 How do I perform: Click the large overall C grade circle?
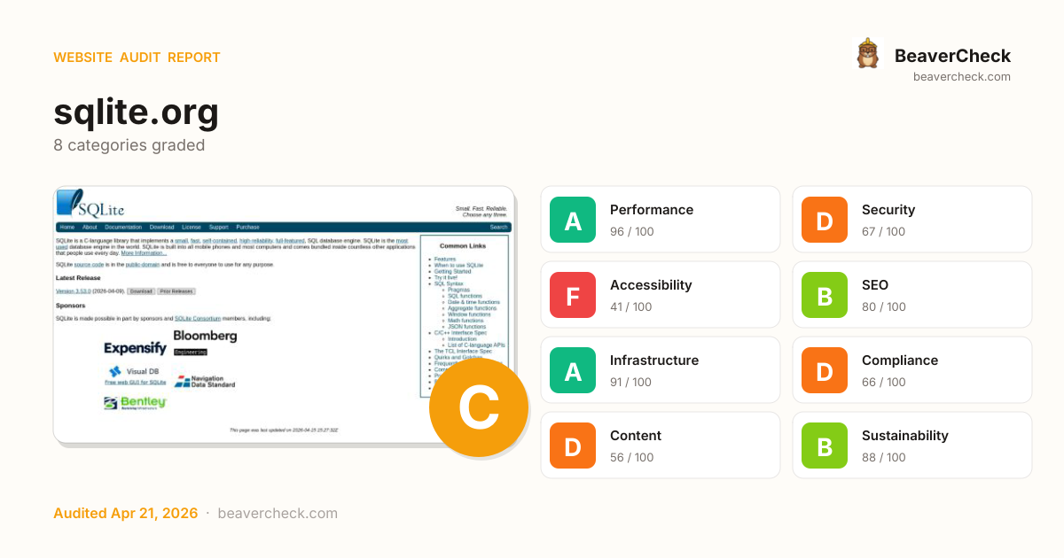click(479, 408)
